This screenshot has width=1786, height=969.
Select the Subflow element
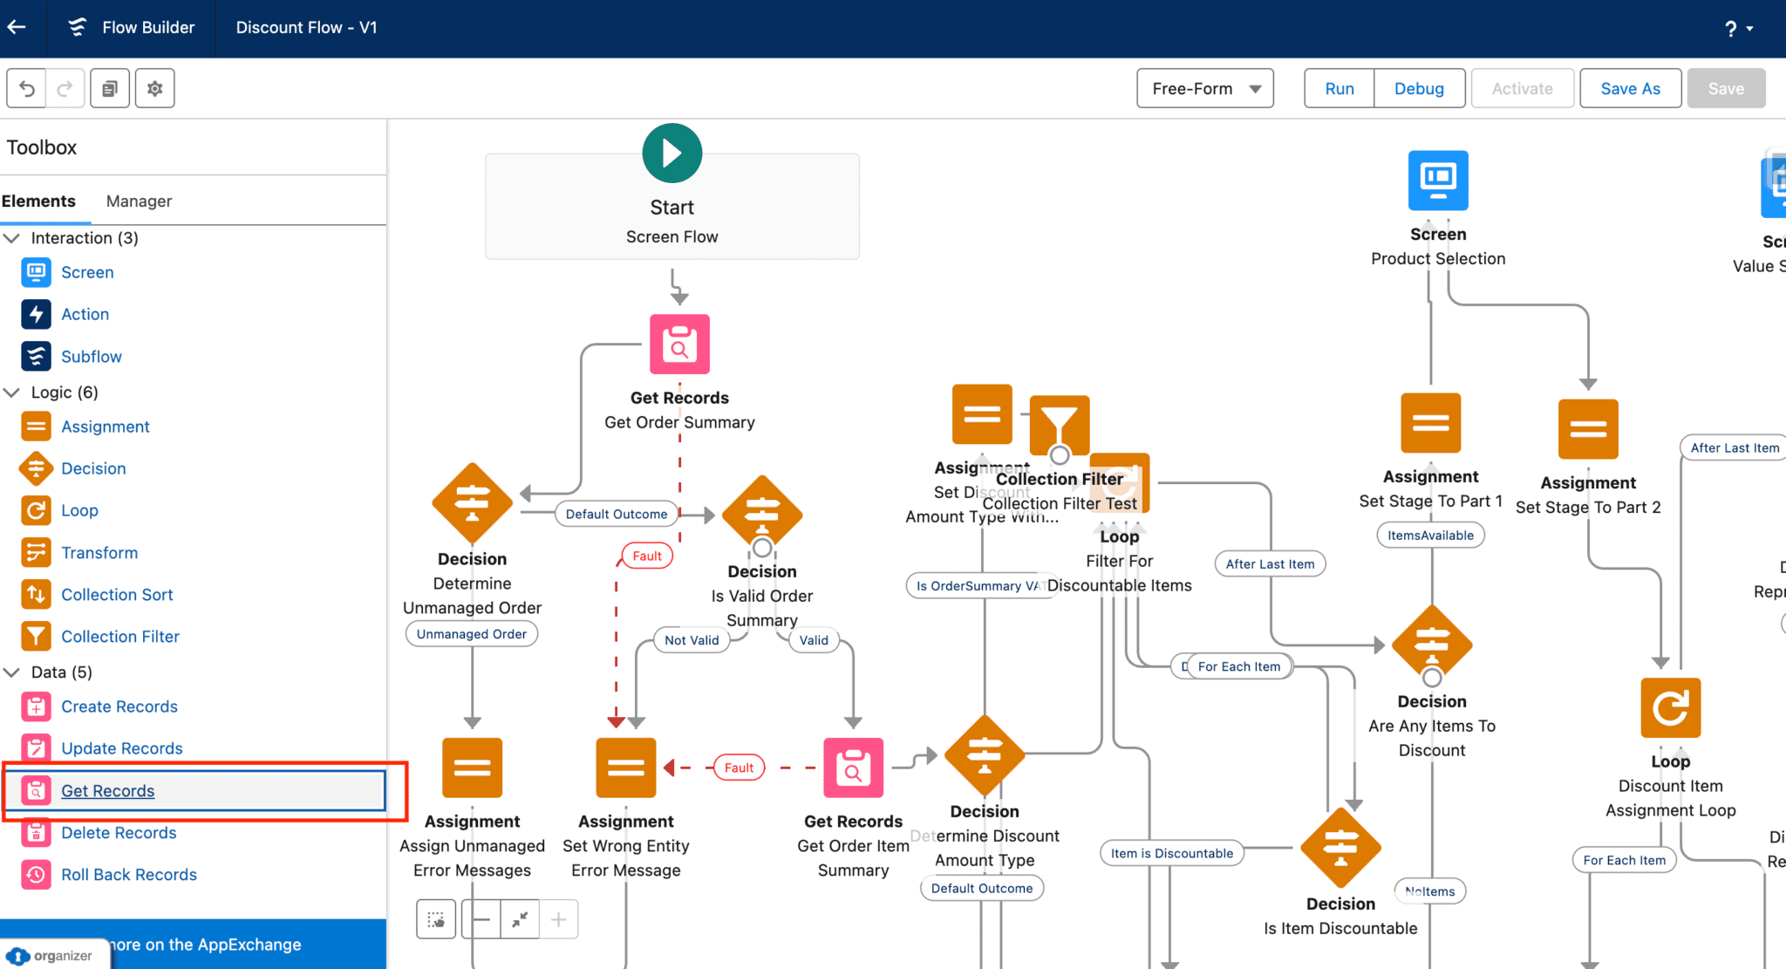coord(92,356)
